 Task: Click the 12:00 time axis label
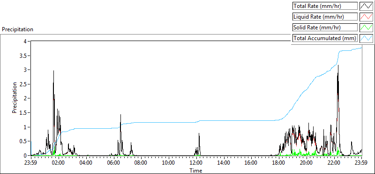pyautogui.click(x=196, y=163)
